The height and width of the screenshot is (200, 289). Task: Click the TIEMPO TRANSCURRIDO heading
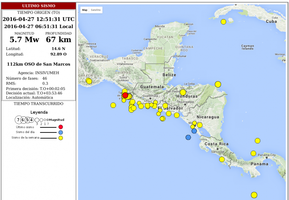[x=38, y=104]
